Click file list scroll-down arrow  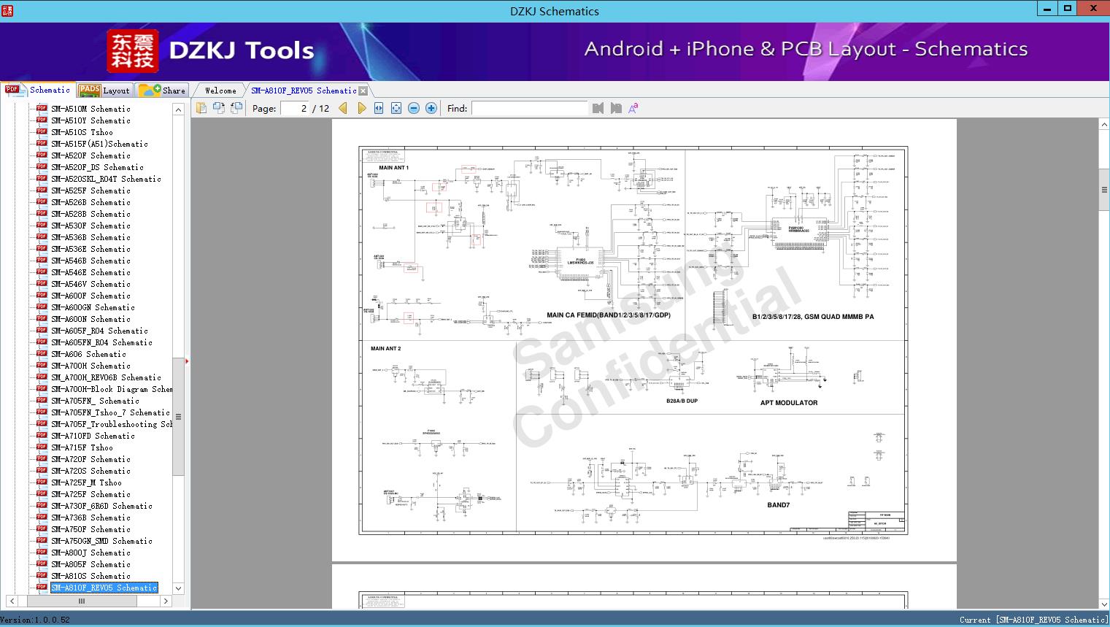coord(178,588)
